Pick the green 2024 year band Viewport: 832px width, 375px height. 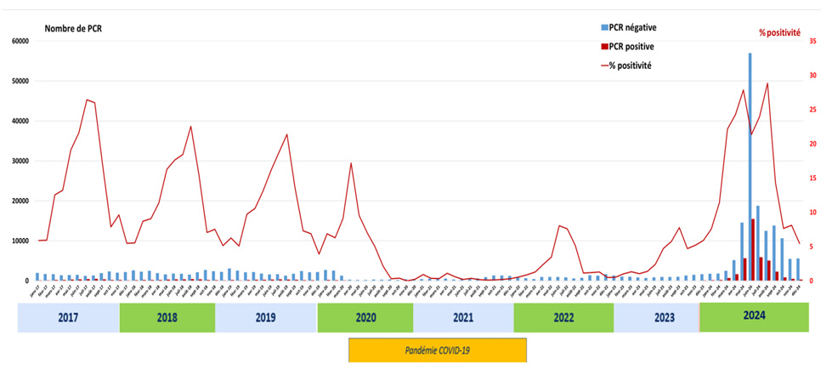[x=753, y=318]
